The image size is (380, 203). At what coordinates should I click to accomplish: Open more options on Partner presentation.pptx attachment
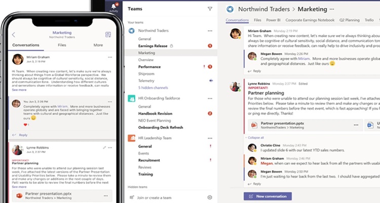click(356, 124)
